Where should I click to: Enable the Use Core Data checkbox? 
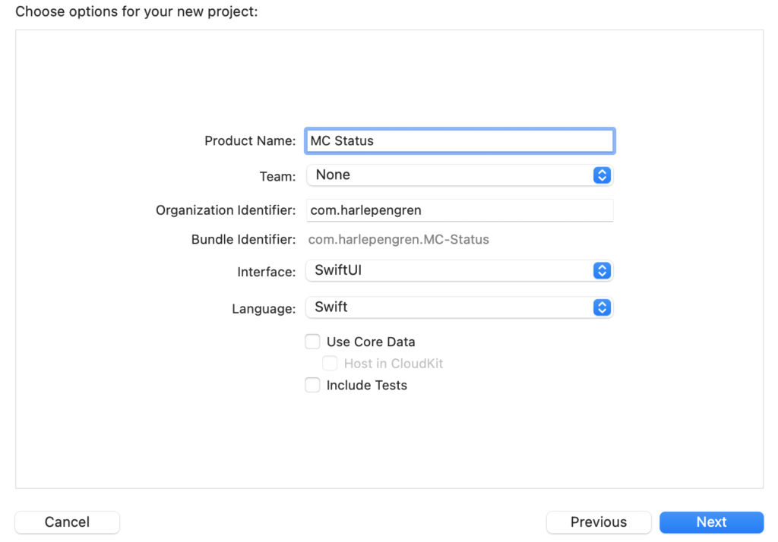[x=312, y=342]
